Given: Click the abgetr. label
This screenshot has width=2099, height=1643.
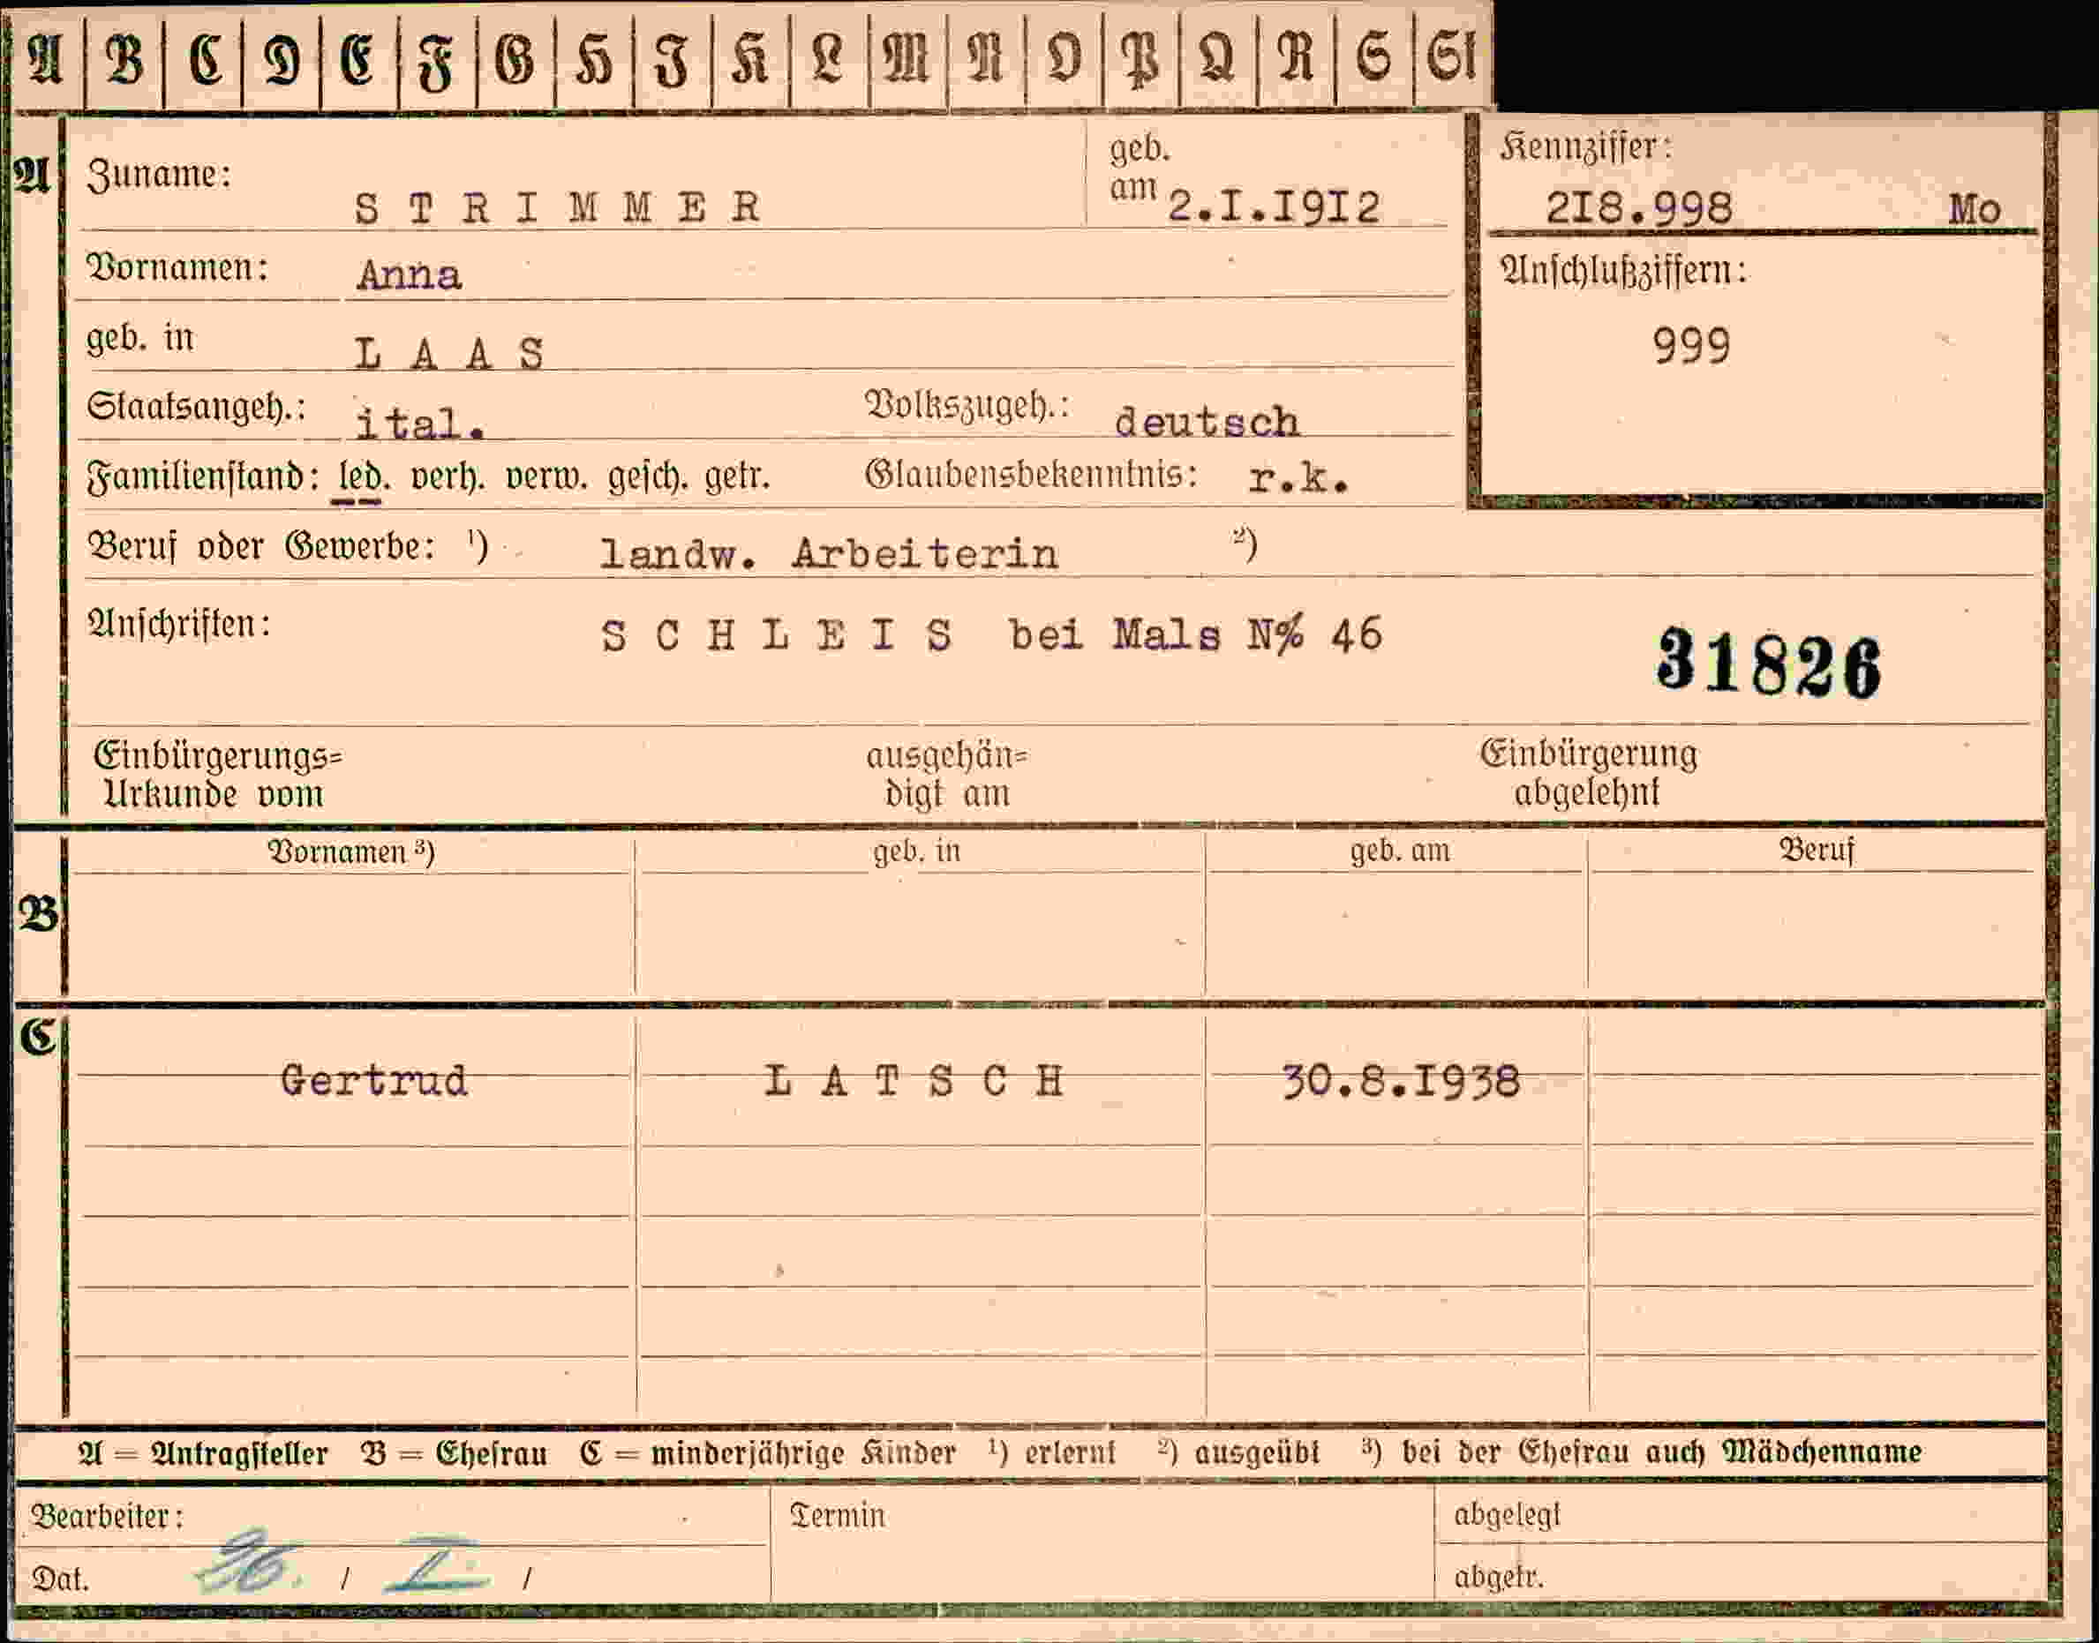Looking at the screenshot, I should click(1499, 1578).
